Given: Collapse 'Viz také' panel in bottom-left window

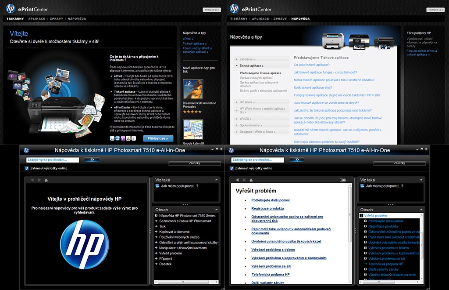Looking at the screenshot, I should [217, 180].
